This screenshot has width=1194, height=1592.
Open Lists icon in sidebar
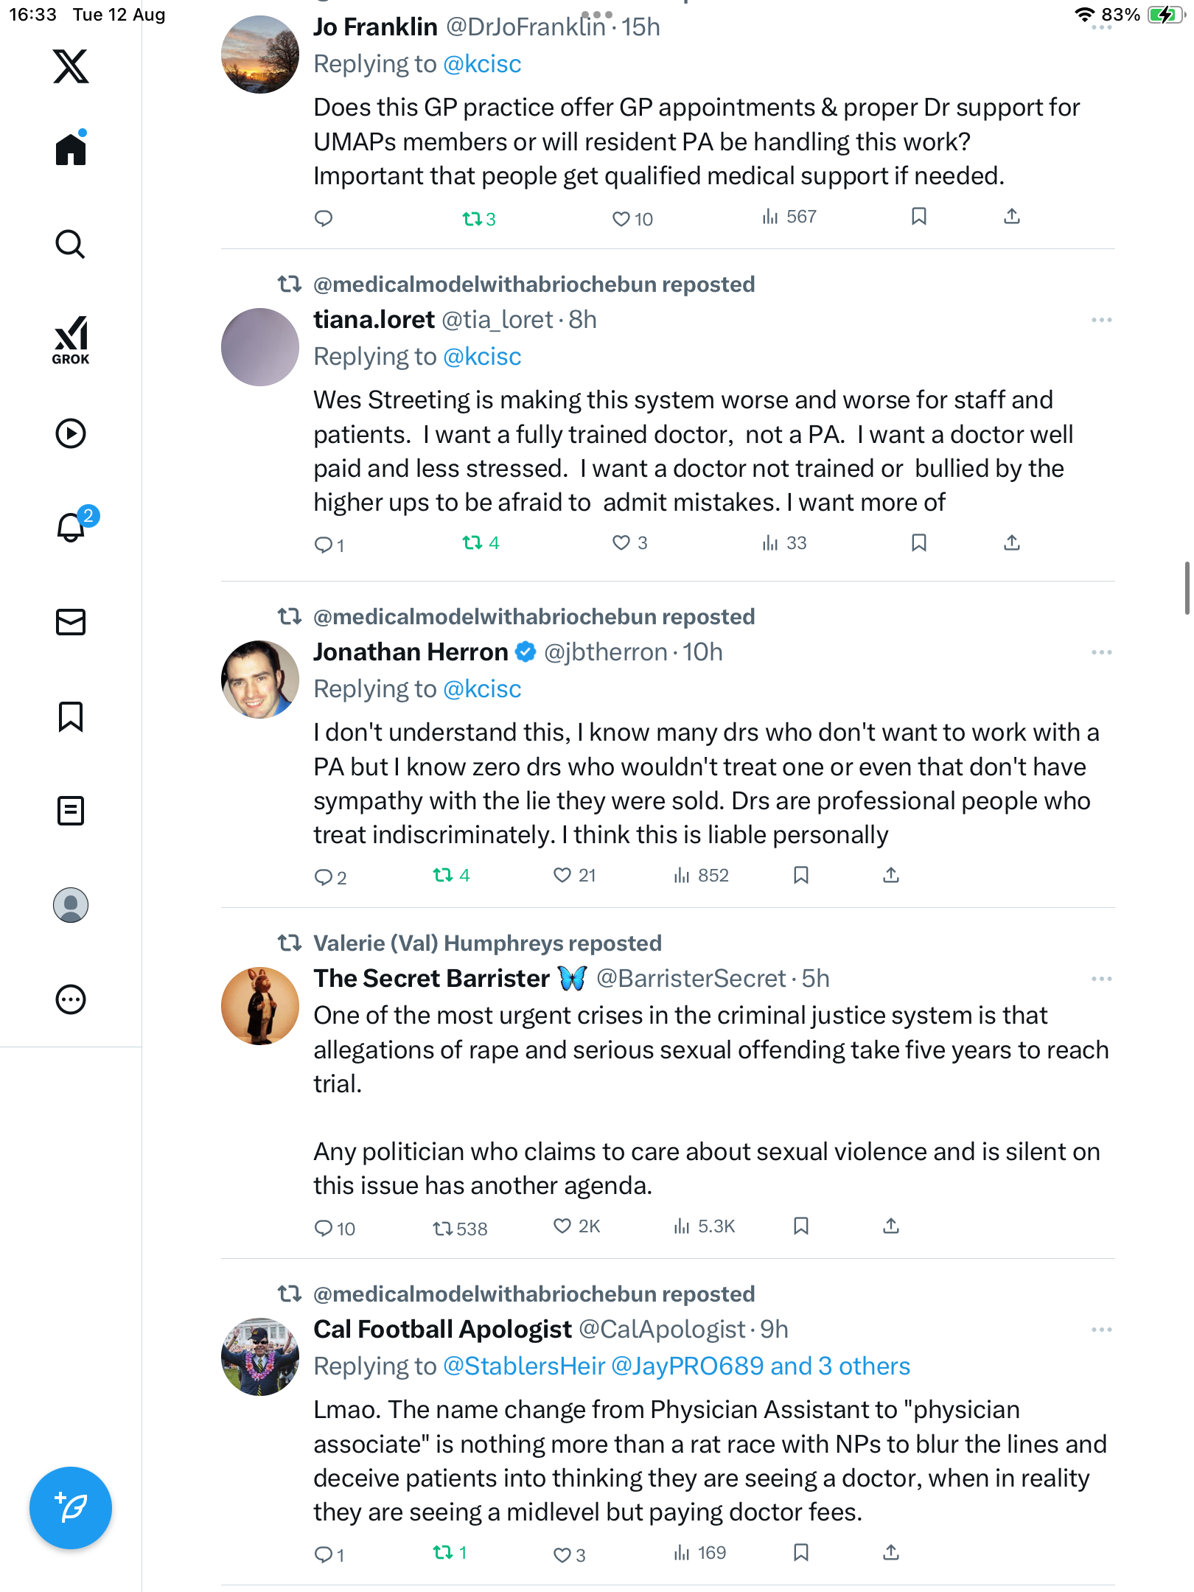point(71,811)
